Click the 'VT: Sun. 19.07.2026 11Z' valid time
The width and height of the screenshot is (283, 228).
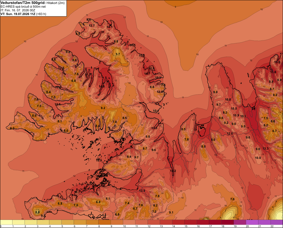click(x=18, y=14)
